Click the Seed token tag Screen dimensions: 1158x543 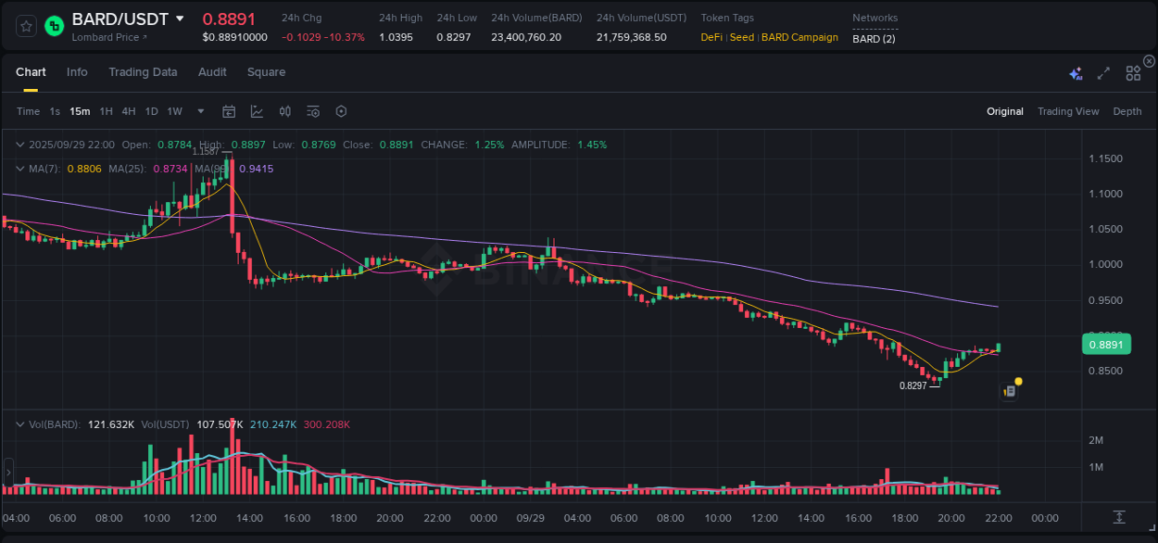741,37
